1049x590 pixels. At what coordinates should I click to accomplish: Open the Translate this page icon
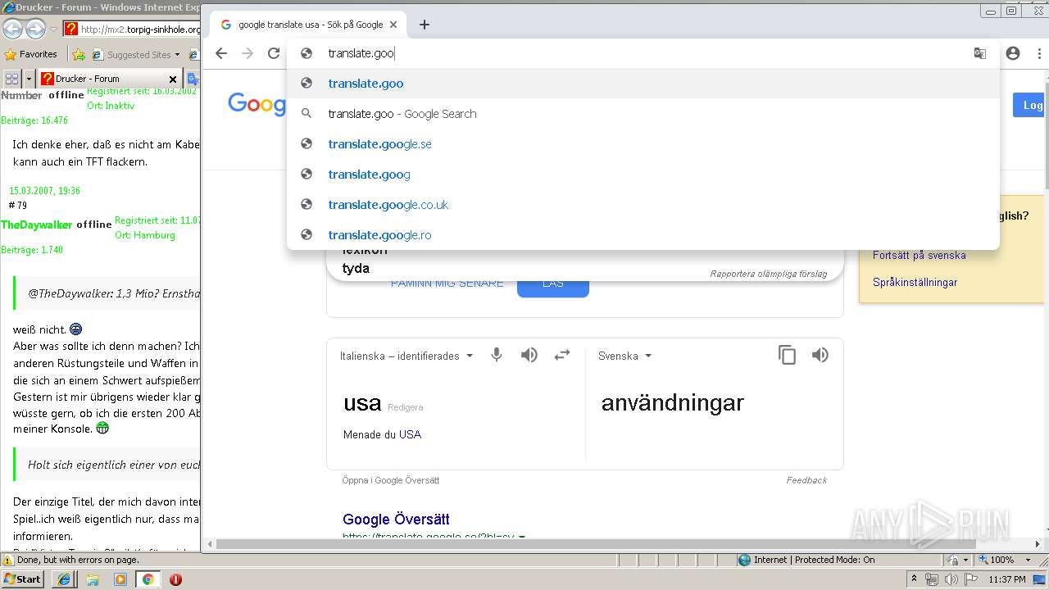coord(979,53)
